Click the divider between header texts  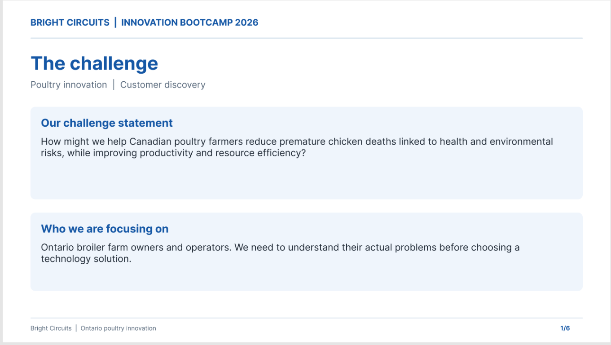coord(115,22)
